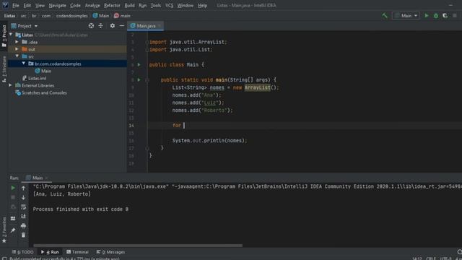This screenshot has height=260, width=462.
Task: Open the Messages tool window
Action: pos(110,252)
